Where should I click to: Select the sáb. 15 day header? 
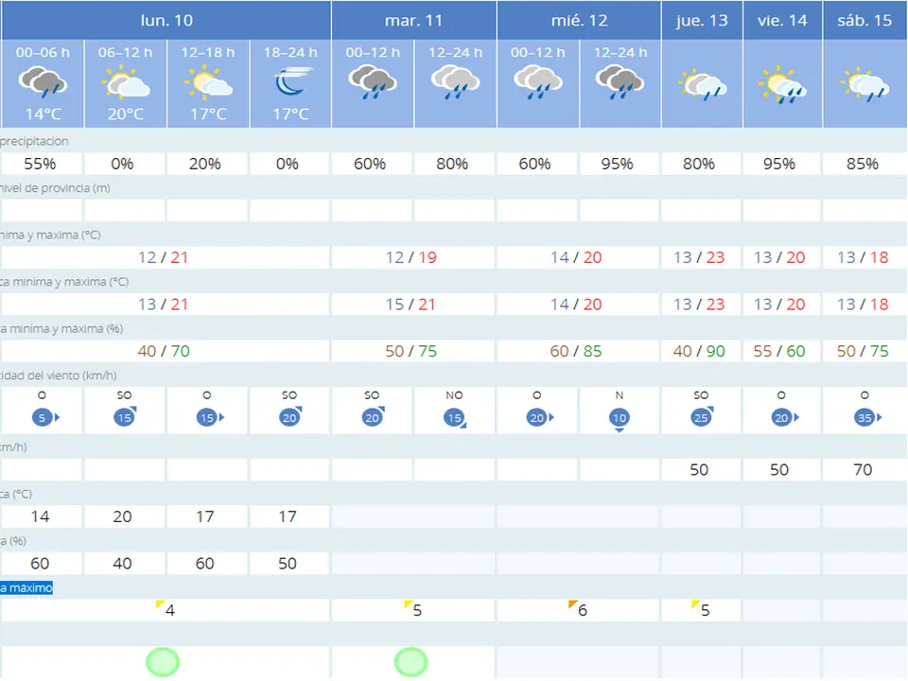[x=864, y=20]
